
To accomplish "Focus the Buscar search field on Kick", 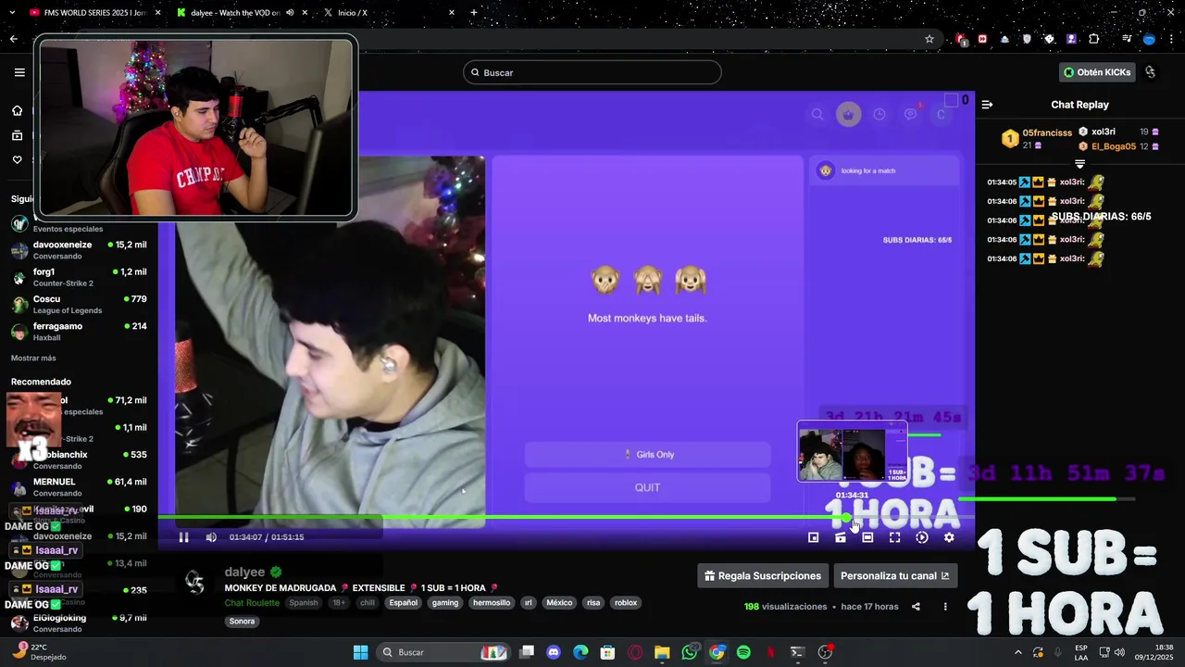I will pos(592,72).
